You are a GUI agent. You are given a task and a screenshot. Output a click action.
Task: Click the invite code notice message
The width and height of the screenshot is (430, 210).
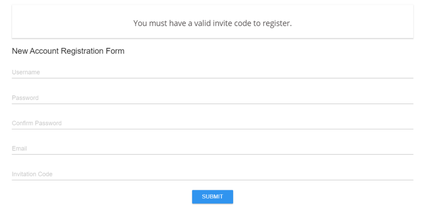coord(212,23)
